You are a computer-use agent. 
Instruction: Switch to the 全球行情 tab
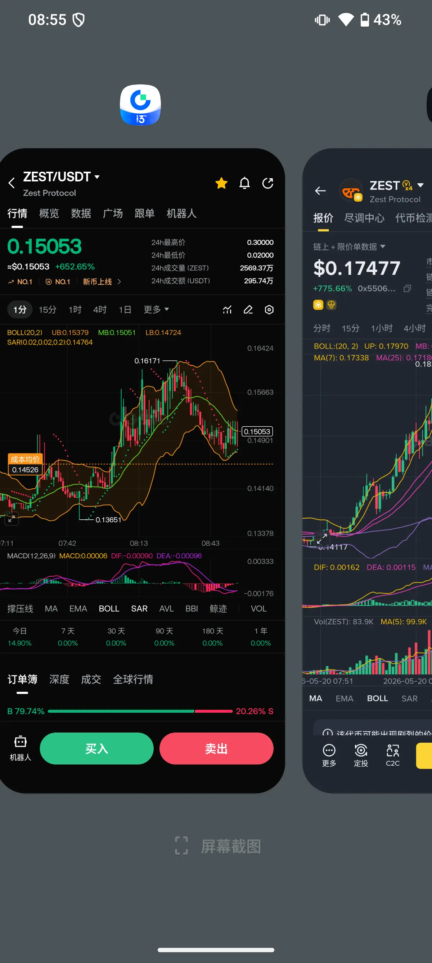pyautogui.click(x=133, y=679)
